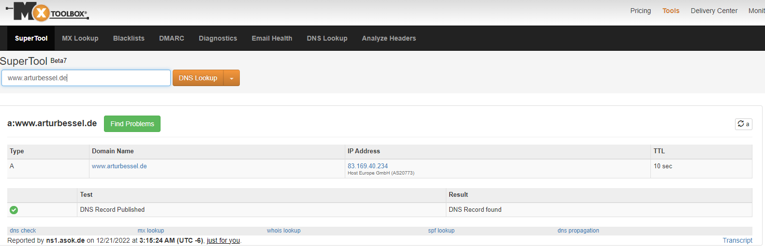Follow the dns propagation link
The height and width of the screenshot is (249, 765).
pyautogui.click(x=578, y=231)
